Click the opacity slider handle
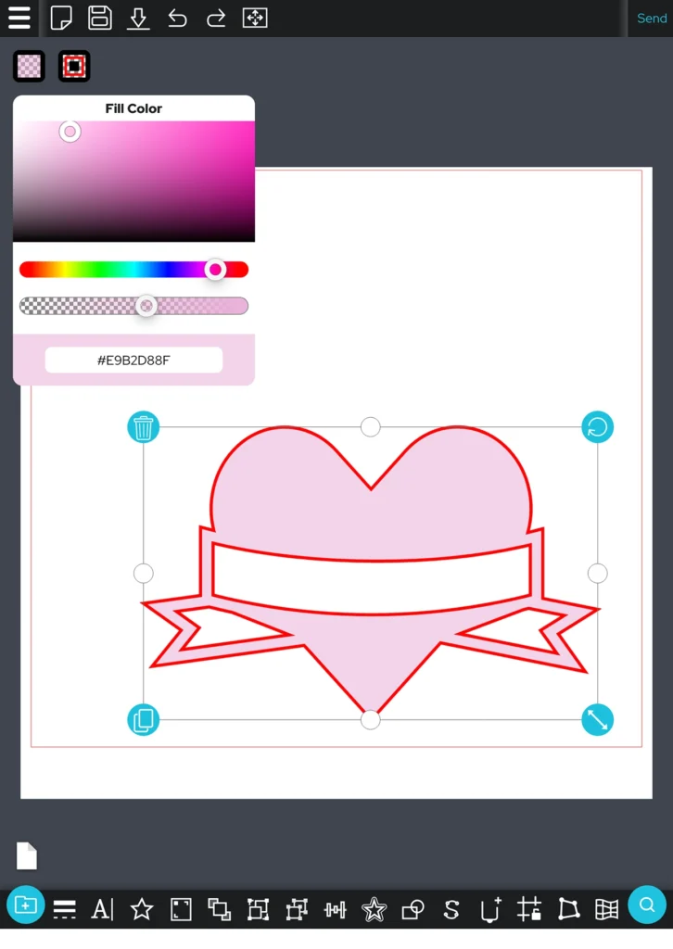 146,306
